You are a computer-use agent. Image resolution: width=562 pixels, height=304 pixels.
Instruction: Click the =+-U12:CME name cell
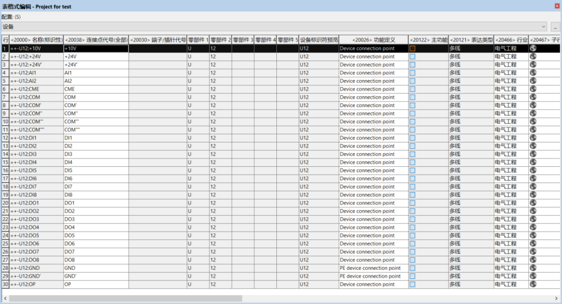coord(36,89)
